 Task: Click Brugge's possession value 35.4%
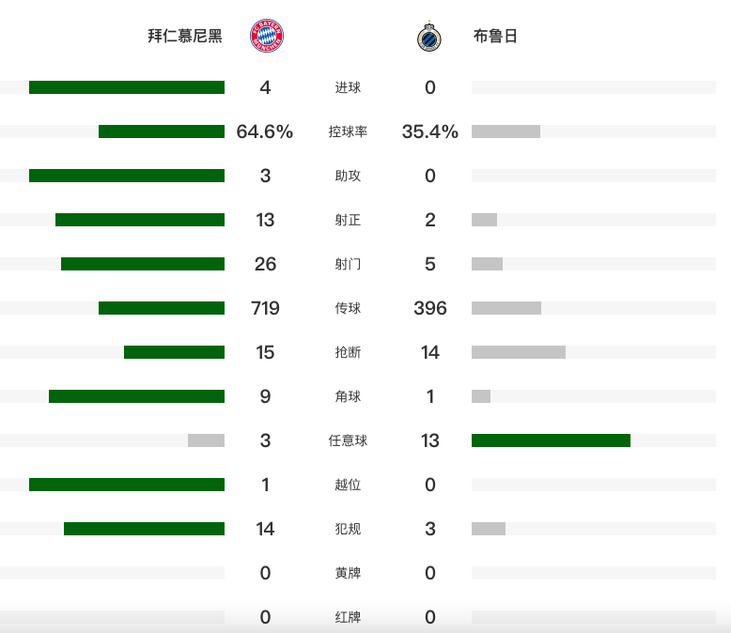click(x=430, y=131)
